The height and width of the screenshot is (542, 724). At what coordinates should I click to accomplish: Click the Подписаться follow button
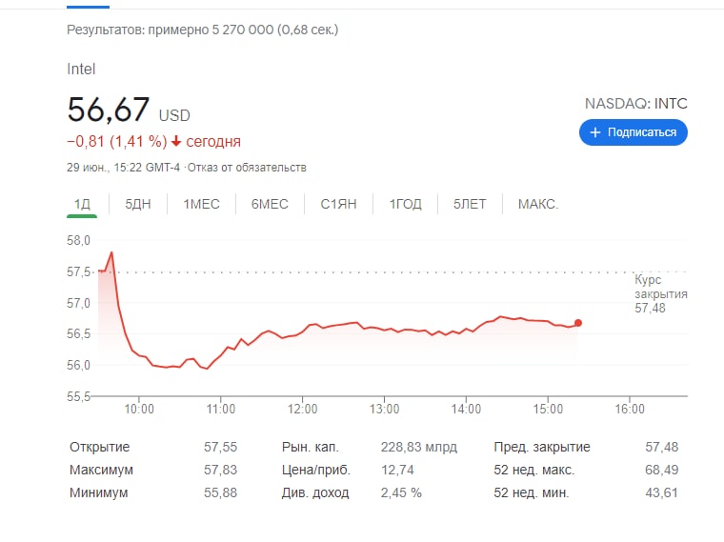point(633,132)
